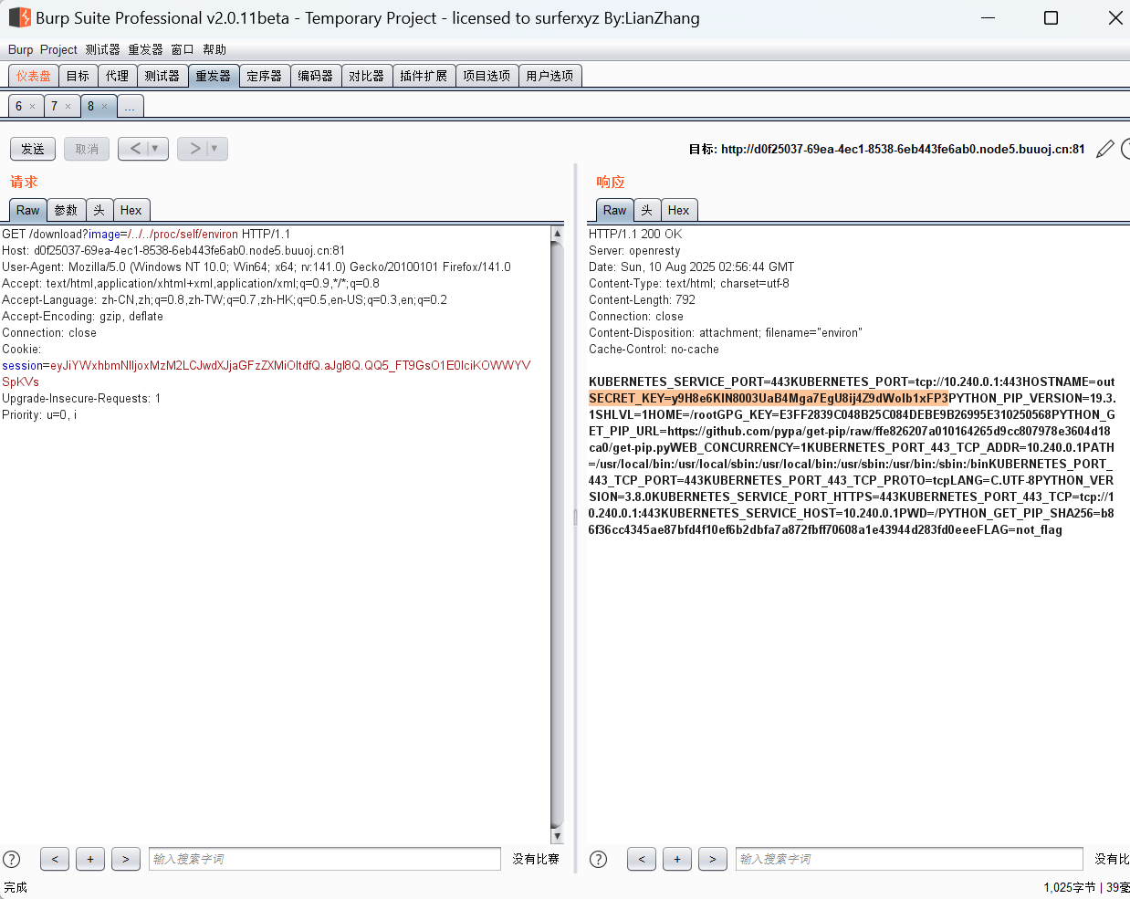Image resolution: width=1130 pixels, height=899 pixels.
Task: Click Content-Disposition header in response
Action: pyautogui.click(x=726, y=333)
